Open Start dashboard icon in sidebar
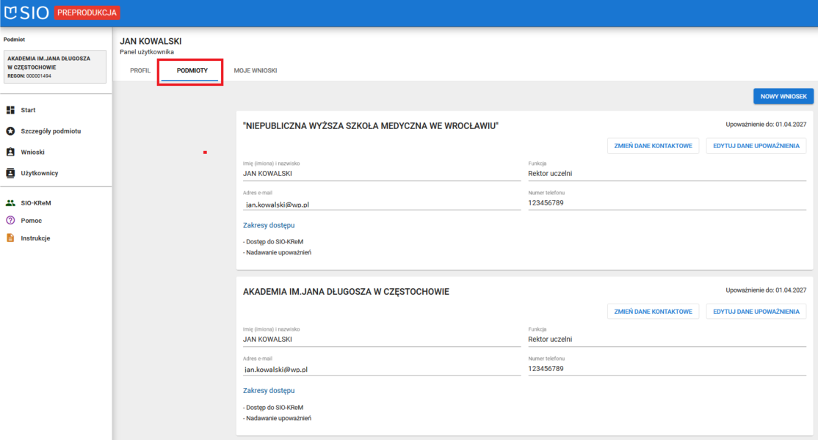 (10, 110)
